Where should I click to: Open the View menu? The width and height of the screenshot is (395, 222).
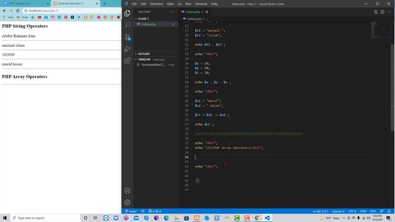[x=170, y=4]
